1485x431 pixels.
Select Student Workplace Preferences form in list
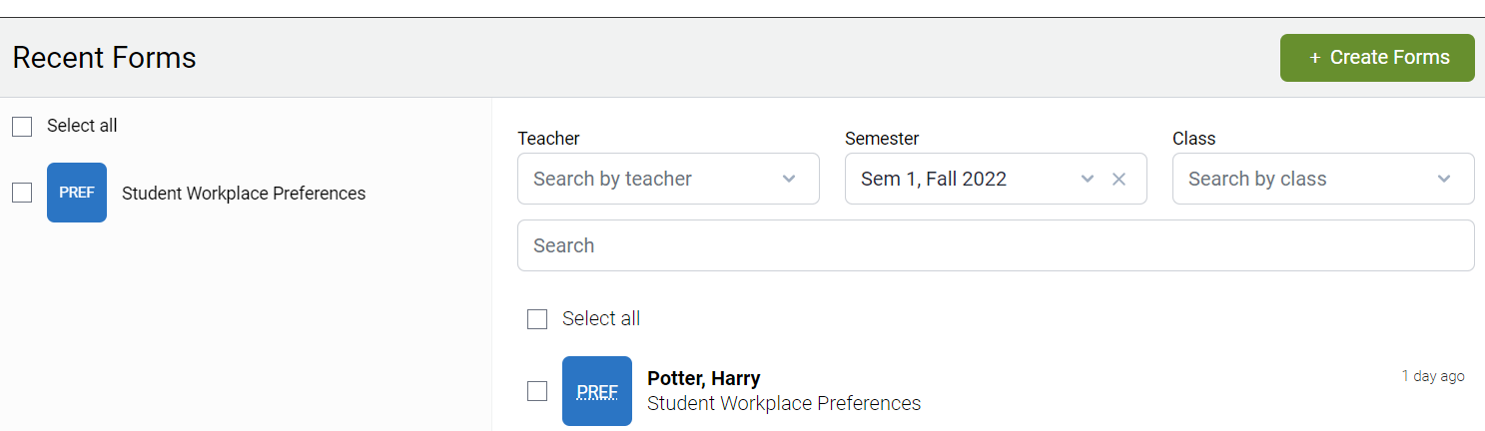pyautogui.click(x=244, y=194)
